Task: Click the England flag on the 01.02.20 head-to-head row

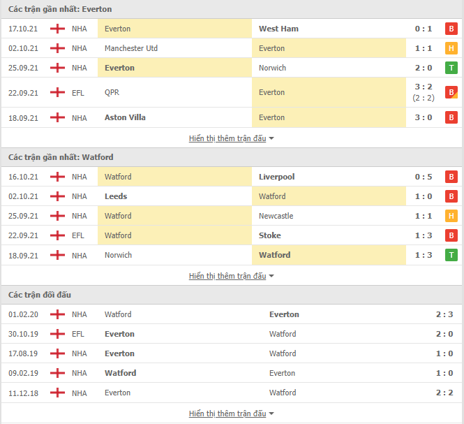Action: [x=57, y=314]
